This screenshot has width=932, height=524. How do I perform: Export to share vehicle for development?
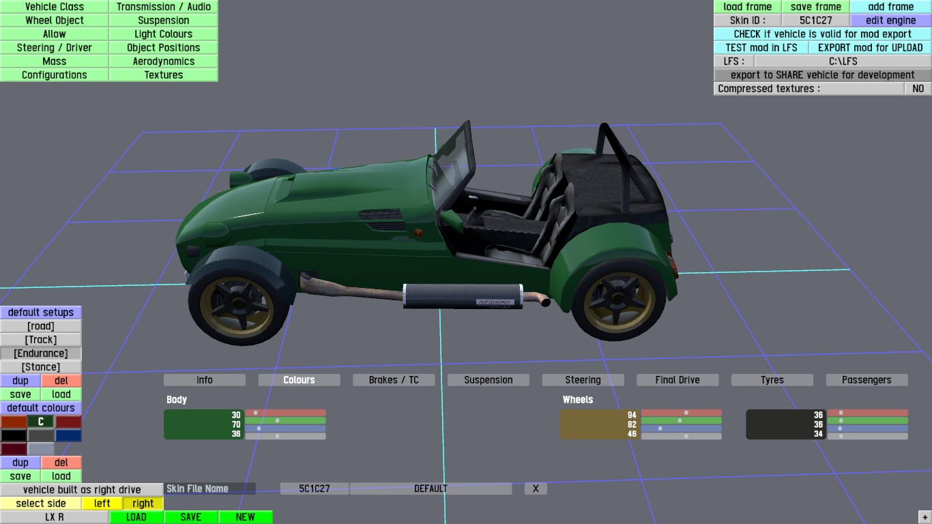[823, 75]
